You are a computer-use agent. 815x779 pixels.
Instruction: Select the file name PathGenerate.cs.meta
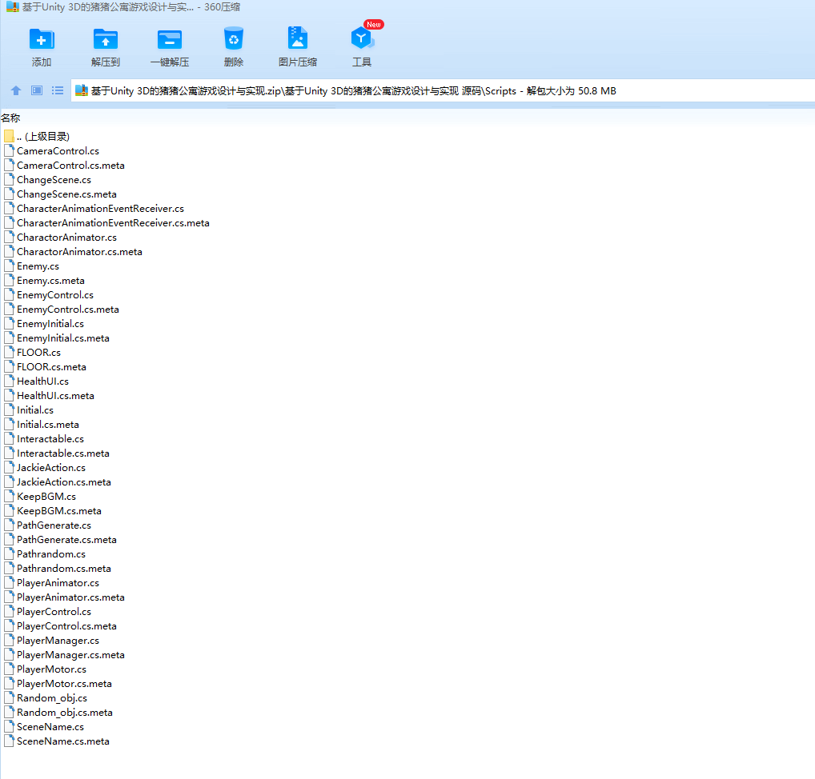[x=66, y=540]
